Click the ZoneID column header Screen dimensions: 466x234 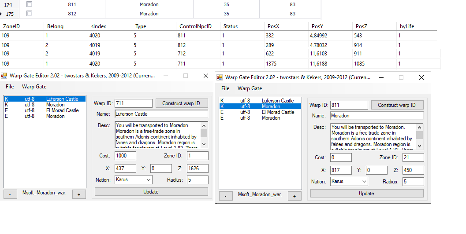[x=22, y=26]
